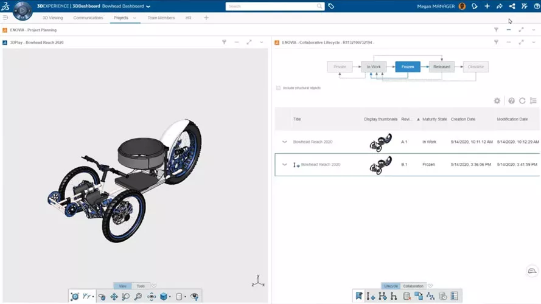Collapse the 3DPlay View/Tools toolbar chevron
Screen dimensions: 541x304
point(154,286)
